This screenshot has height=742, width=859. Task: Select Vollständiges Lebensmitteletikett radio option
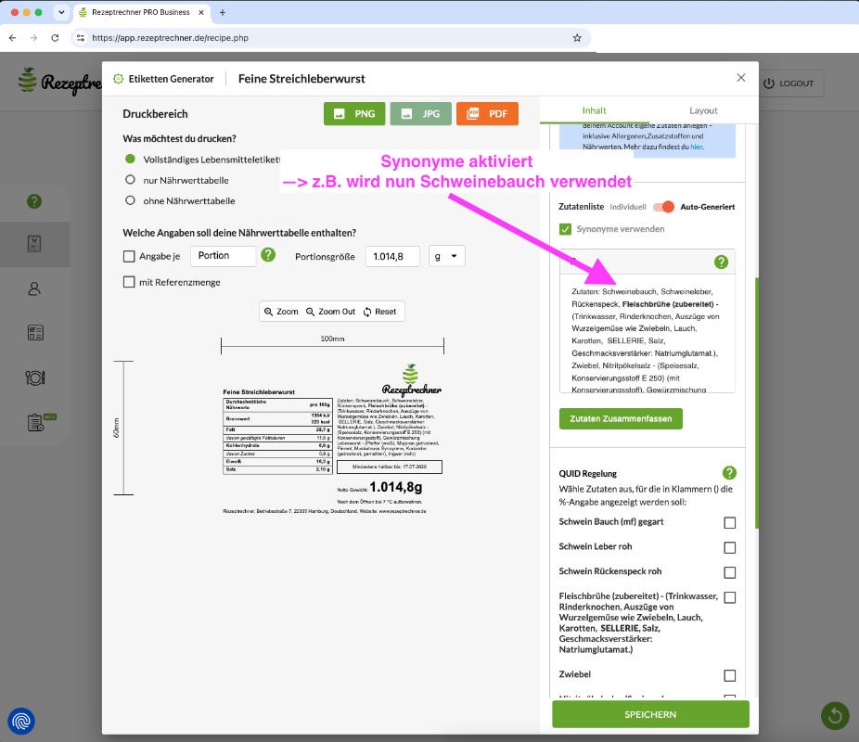(x=130, y=159)
